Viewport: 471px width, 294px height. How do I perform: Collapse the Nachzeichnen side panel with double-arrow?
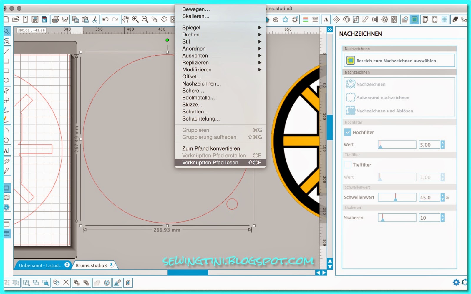(330, 29)
